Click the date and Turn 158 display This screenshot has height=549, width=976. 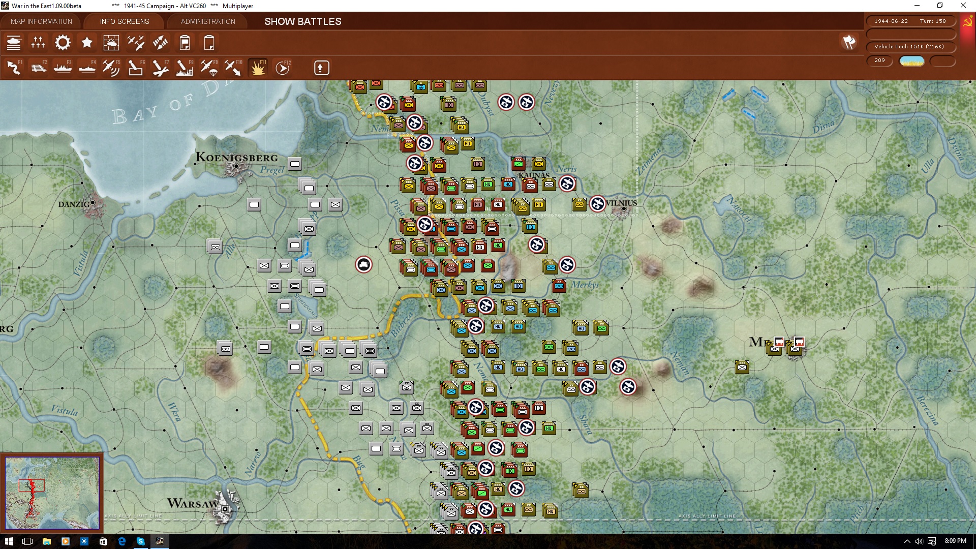(910, 21)
